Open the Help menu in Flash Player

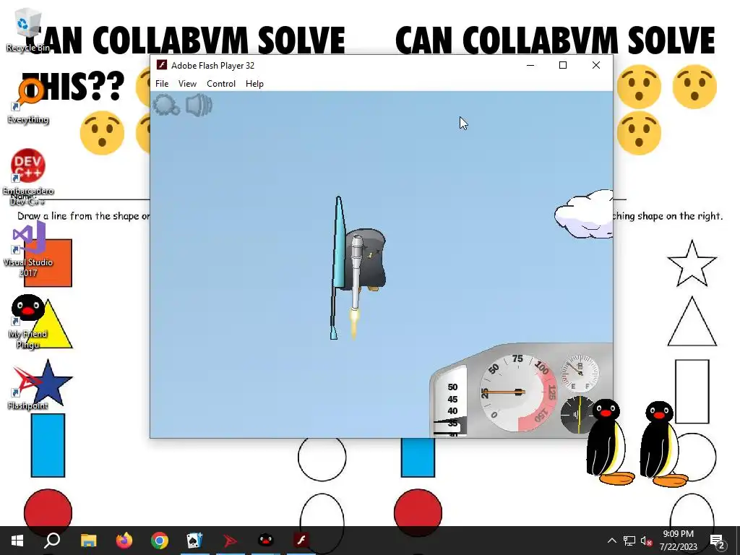pos(254,84)
